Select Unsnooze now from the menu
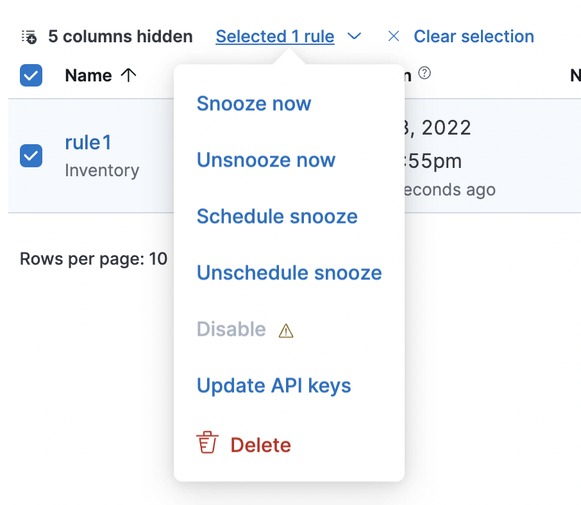 265,160
